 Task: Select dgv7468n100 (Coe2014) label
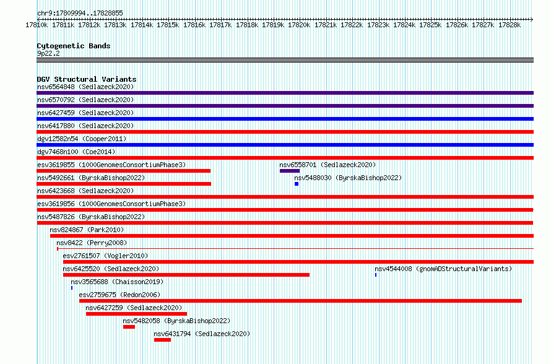tap(76, 152)
